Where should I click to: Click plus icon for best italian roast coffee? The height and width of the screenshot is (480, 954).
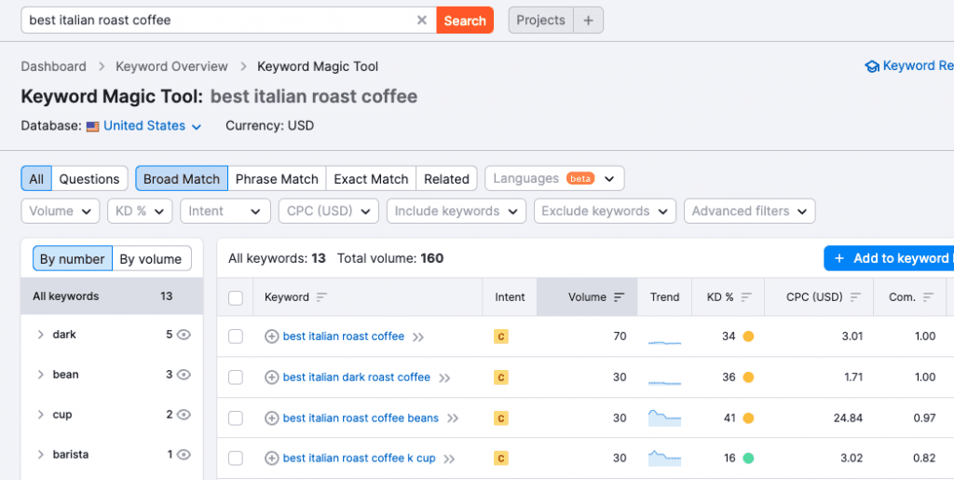point(272,336)
